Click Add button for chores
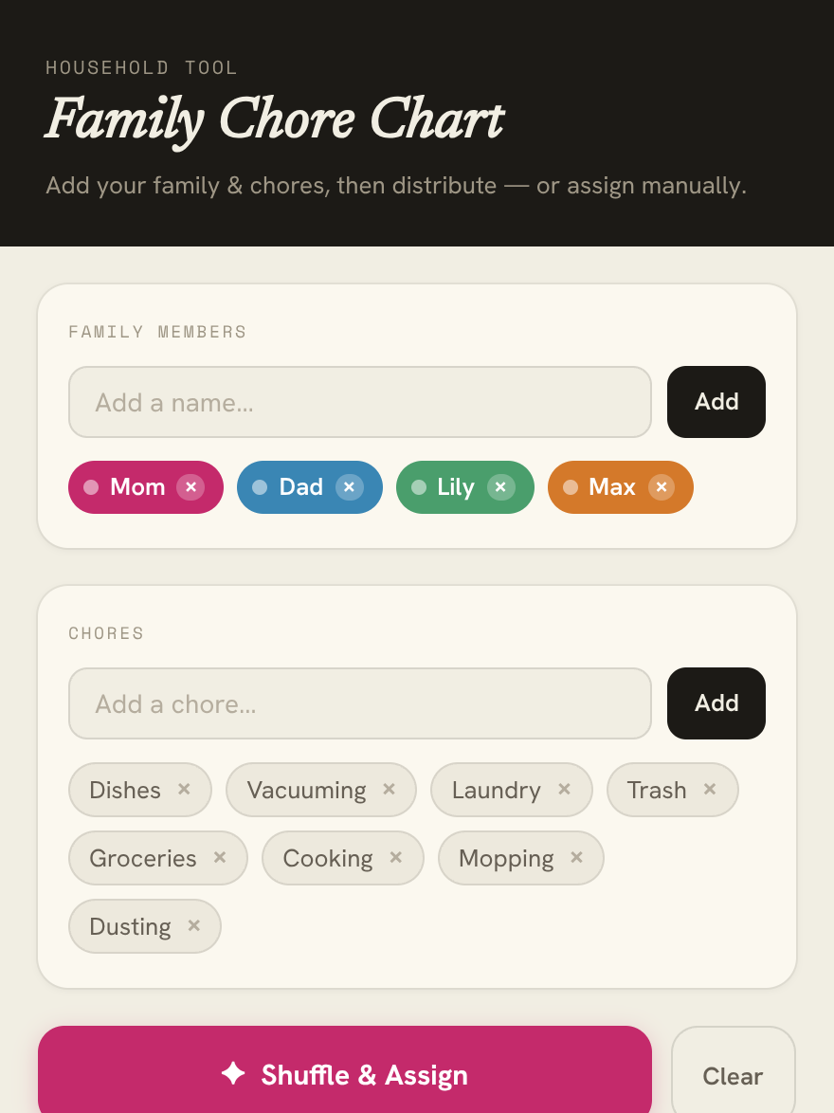834x1113 pixels. [716, 702]
